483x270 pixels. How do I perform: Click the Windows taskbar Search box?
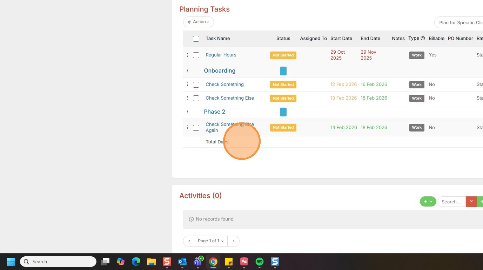click(58, 262)
